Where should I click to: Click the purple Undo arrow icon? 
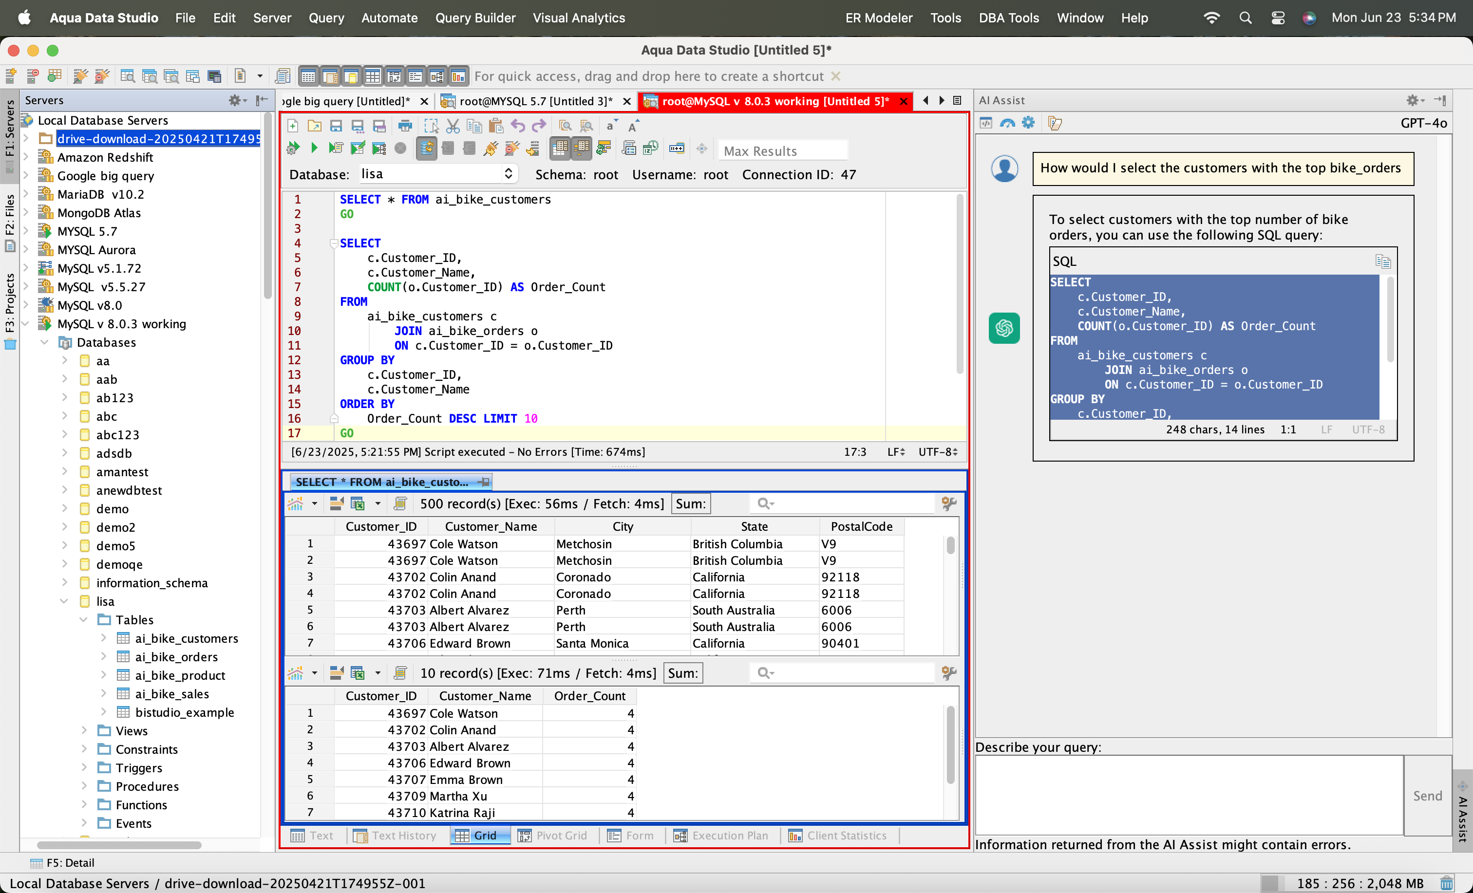click(x=518, y=126)
